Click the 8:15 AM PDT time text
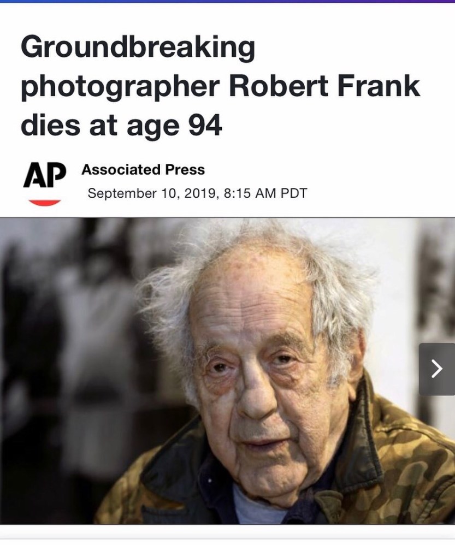This screenshot has height=545, width=455. tap(266, 193)
